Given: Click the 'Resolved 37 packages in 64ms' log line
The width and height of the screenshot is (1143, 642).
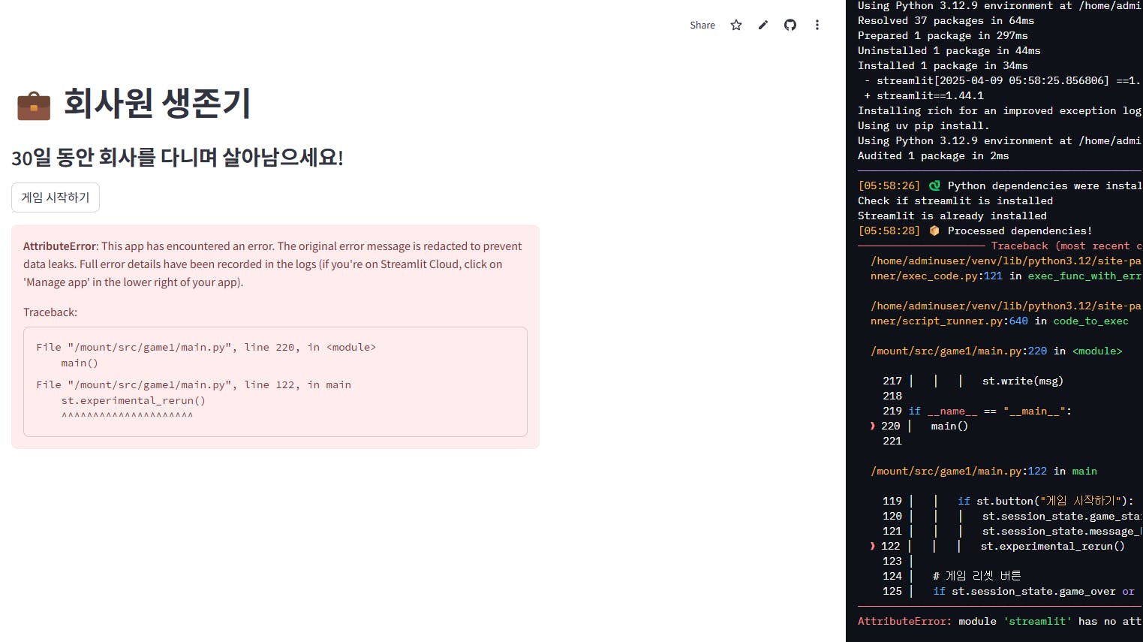Looking at the screenshot, I should tap(946, 20).
